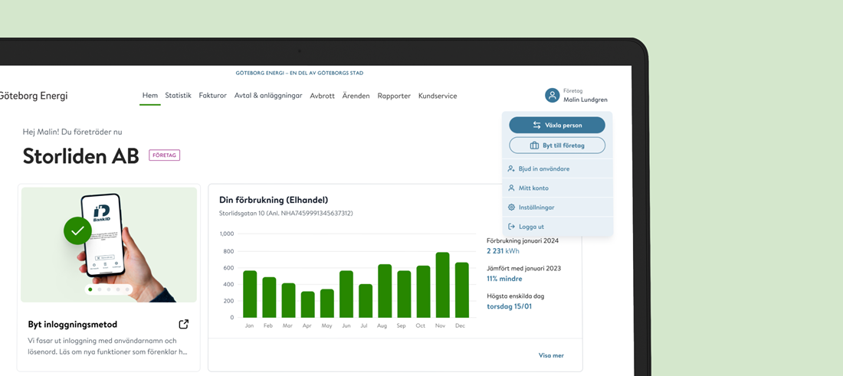Click the Byt inloggningsmetod heading
843x376 pixels.
point(73,325)
